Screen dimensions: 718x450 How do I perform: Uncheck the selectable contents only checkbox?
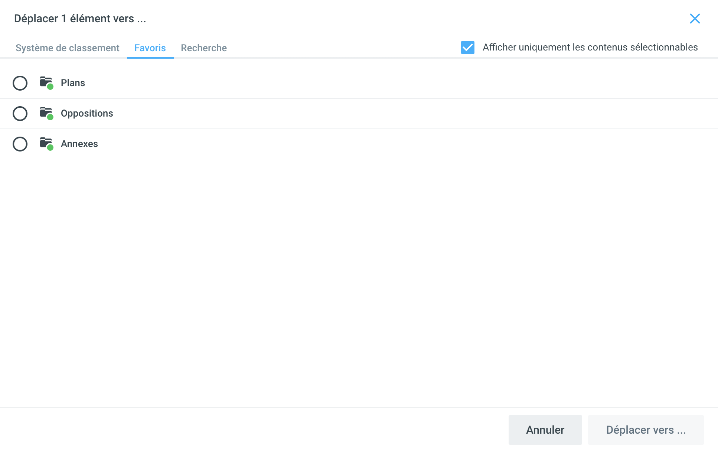(x=467, y=48)
